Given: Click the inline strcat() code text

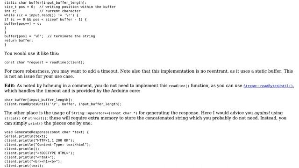Looking at the screenshot, I should [13, 118].
